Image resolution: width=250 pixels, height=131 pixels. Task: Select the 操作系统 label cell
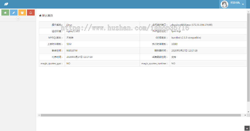click(x=52, y=25)
